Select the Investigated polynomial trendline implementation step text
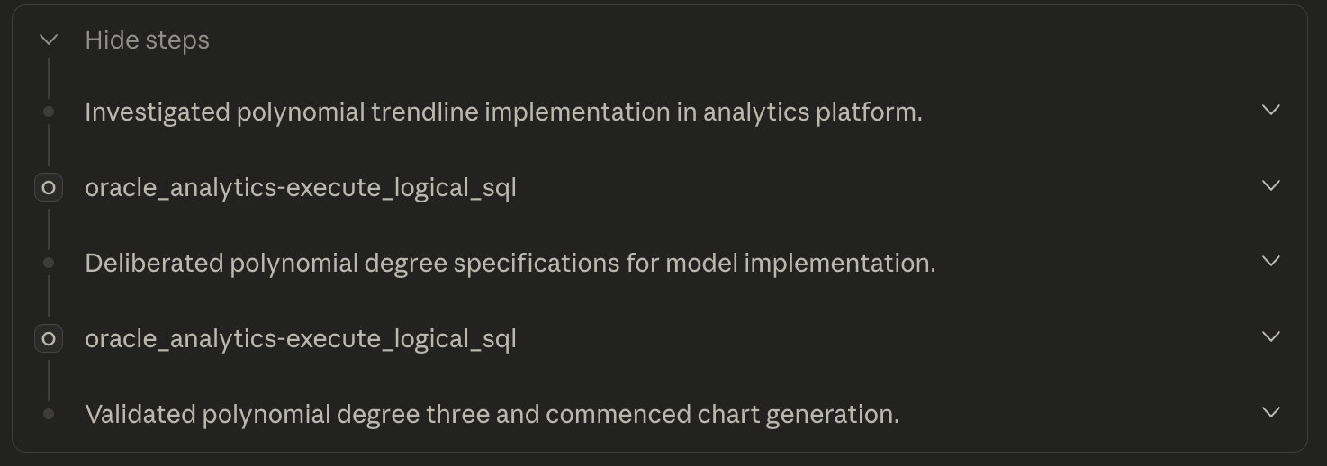The image size is (1327, 466). point(503,112)
